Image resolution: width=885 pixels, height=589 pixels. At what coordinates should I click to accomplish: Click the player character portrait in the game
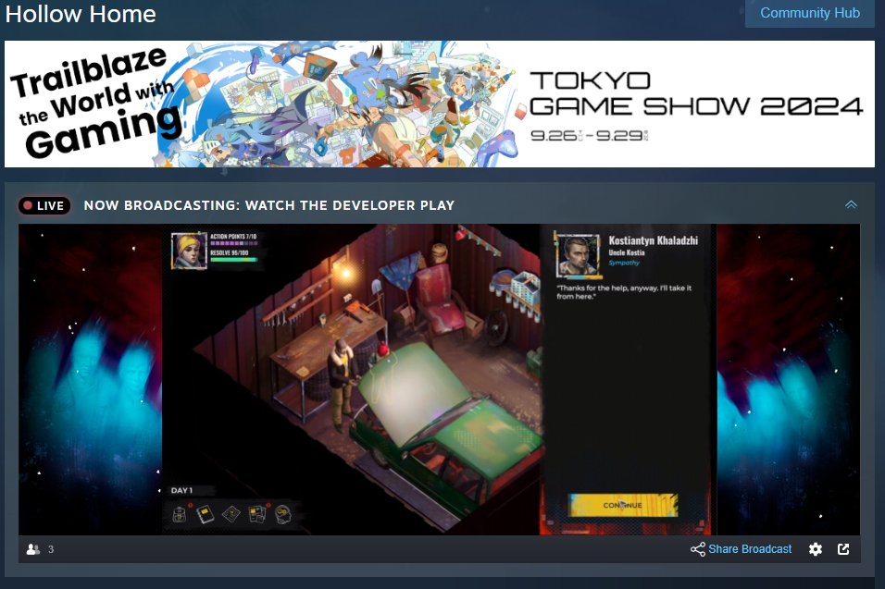click(189, 251)
